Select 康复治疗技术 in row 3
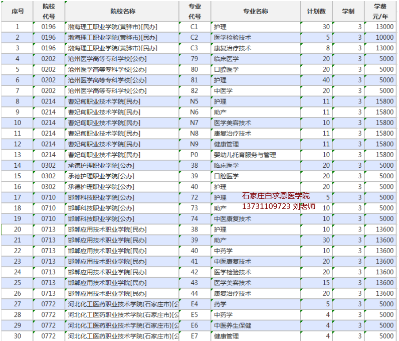This screenshot has width=399, height=341. [x=233, y=48]
